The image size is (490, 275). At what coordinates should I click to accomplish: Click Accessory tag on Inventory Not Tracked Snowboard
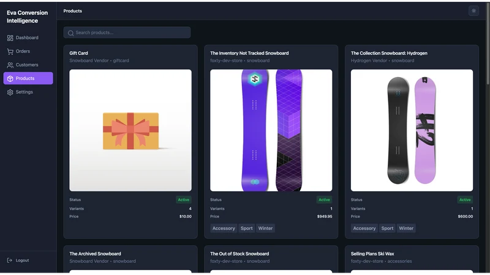(224, 229)
